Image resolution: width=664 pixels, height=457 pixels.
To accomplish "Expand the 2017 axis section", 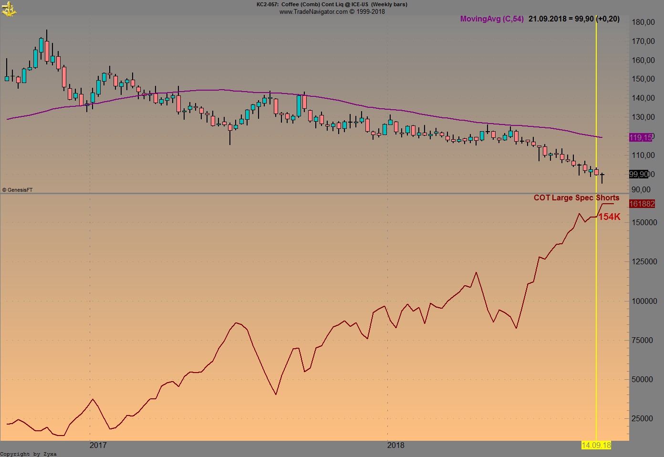I will coord(98,446).
